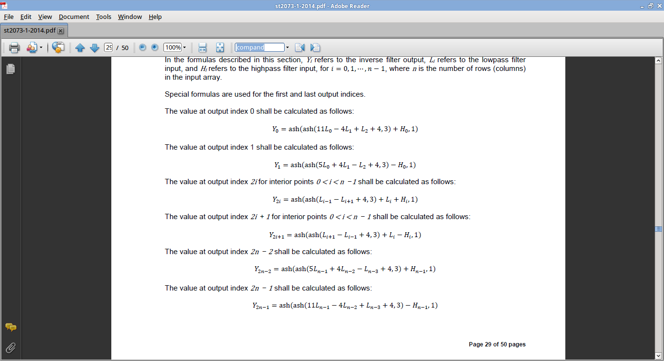The image size is (664, 361).
Task: Open the Attachments paperclip panel
Action: (x=10, y=347)
